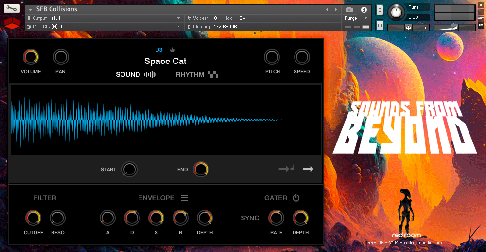The height and width of the screenshot is (252, 486).
Task: Click the AUX button on the right edge
Action: click(x=481, y=18)
